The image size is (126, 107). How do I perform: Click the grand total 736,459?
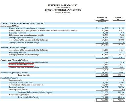[x=104, y=100]
